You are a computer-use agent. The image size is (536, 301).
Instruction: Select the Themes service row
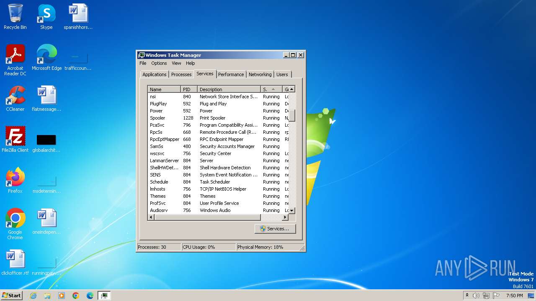tap(218, 196)
